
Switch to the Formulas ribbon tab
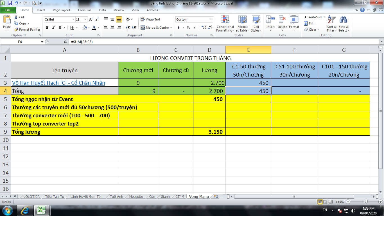pos(85,10)
